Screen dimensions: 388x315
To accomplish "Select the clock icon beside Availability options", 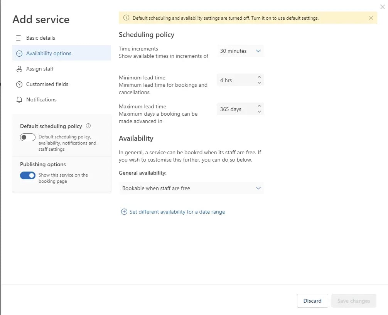I will point(19,53).
